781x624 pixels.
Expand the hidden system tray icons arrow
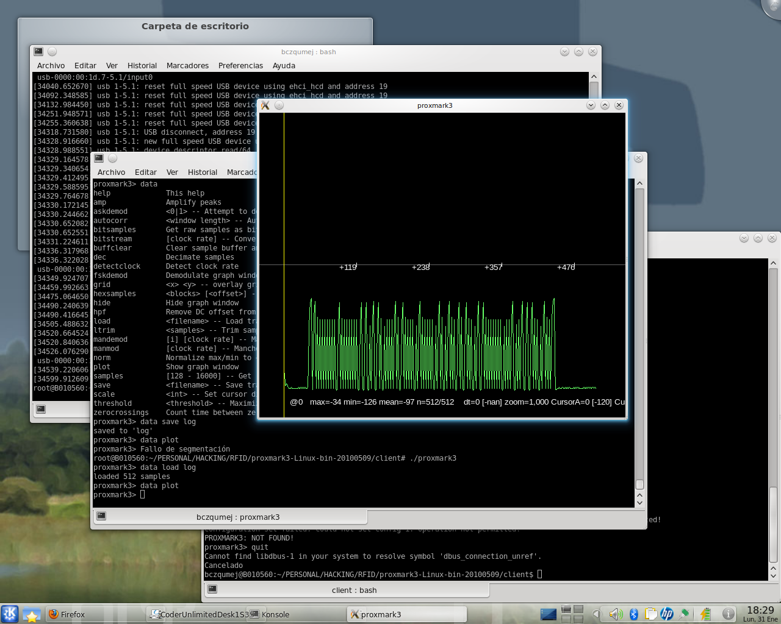pos(596,614)
